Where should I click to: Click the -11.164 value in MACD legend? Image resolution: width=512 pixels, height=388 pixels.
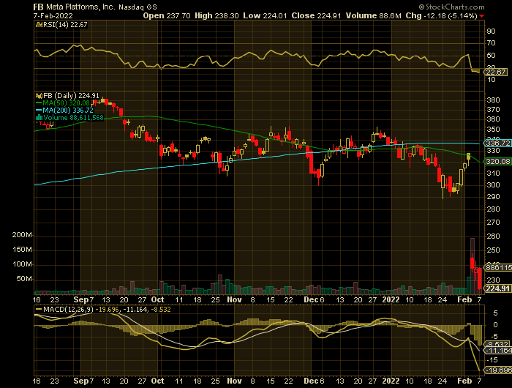click(134, 309)
